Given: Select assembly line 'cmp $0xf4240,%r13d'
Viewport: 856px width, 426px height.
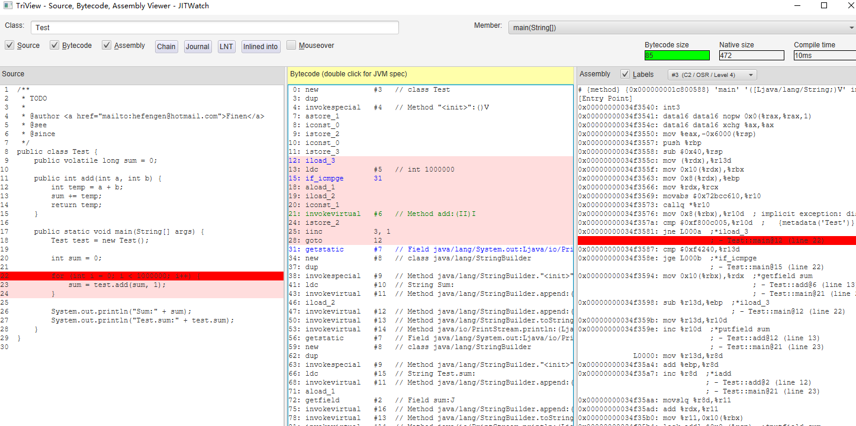Looking at the screenshot, I should tap(716, 249).
